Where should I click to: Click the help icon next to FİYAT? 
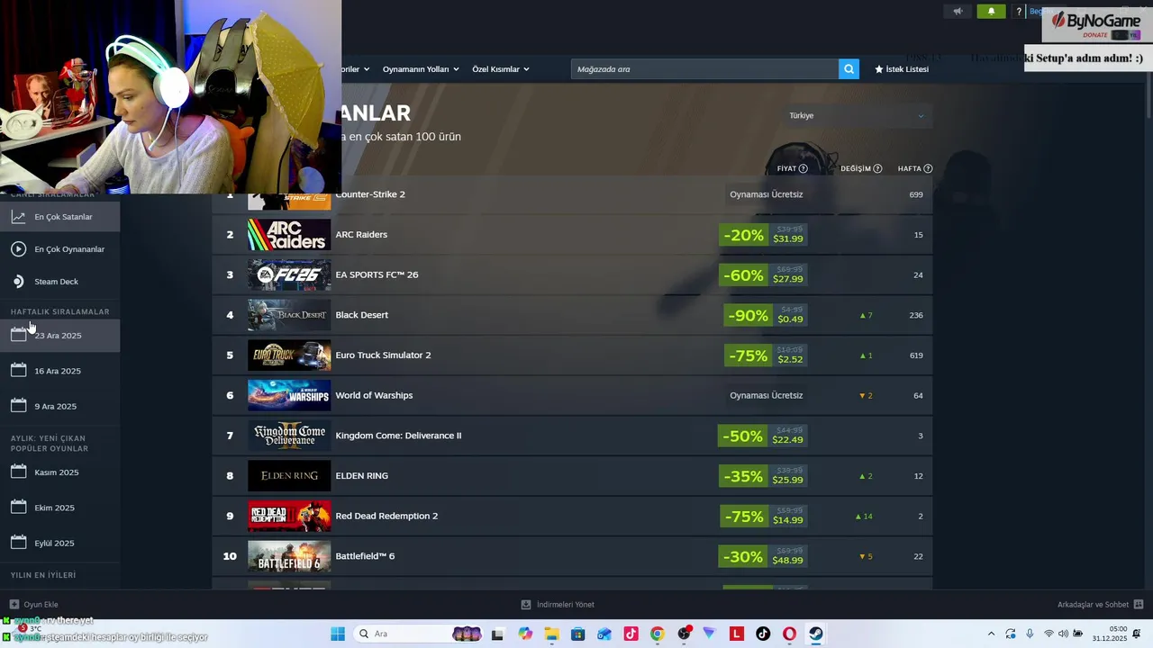[803, 168]
